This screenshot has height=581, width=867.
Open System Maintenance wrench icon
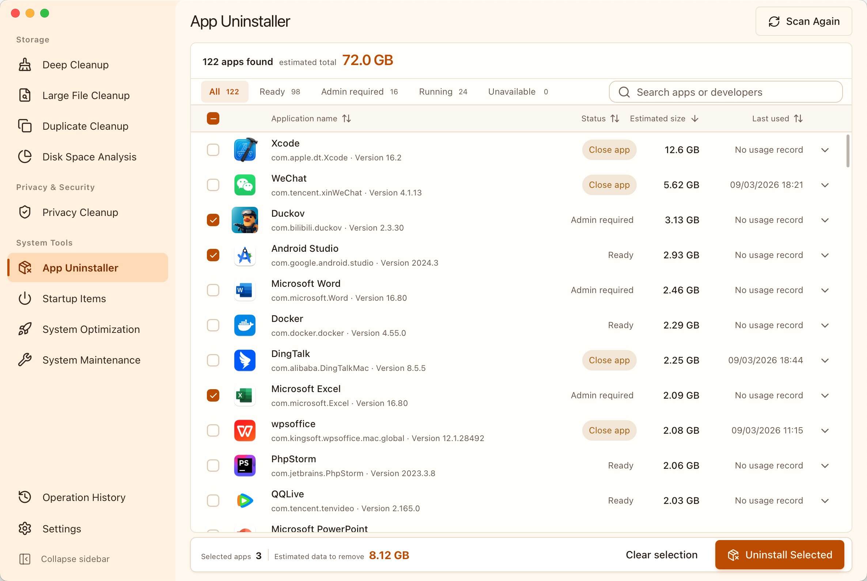(x=25, y=360)
